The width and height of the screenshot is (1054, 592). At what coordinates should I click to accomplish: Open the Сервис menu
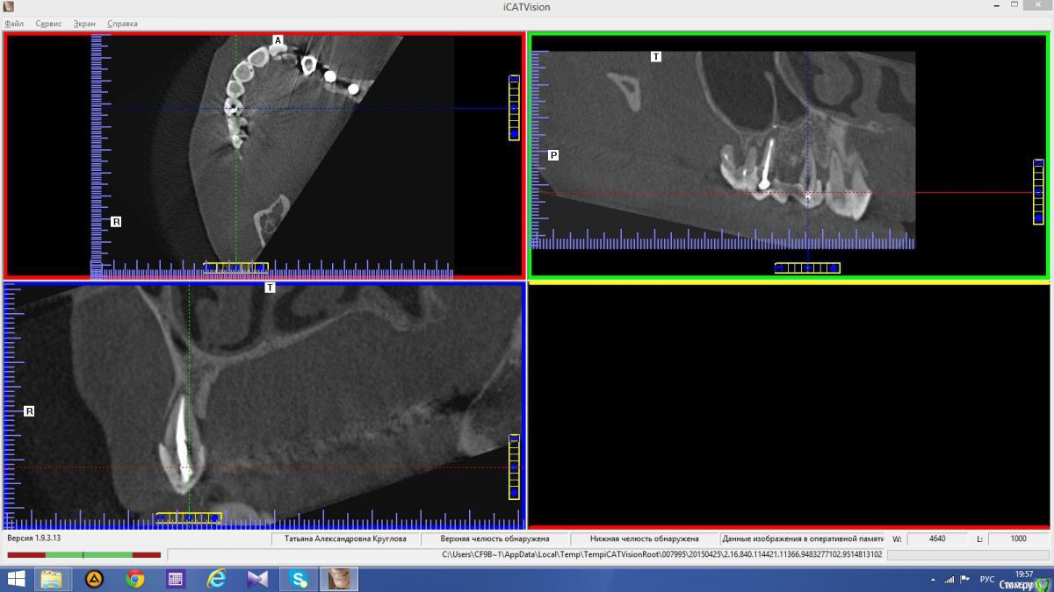48,24
